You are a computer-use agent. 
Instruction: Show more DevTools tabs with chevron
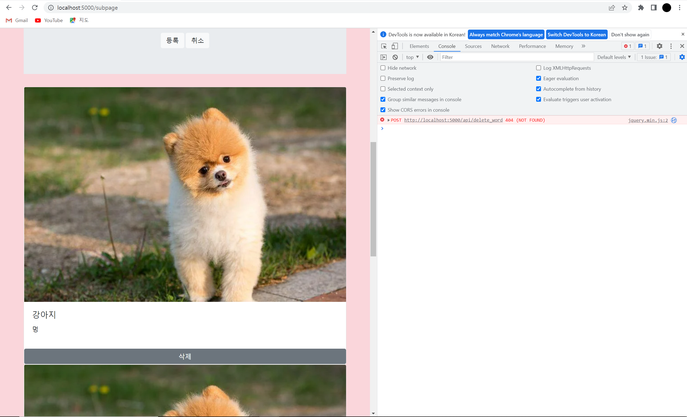click(x=583, y=46)
